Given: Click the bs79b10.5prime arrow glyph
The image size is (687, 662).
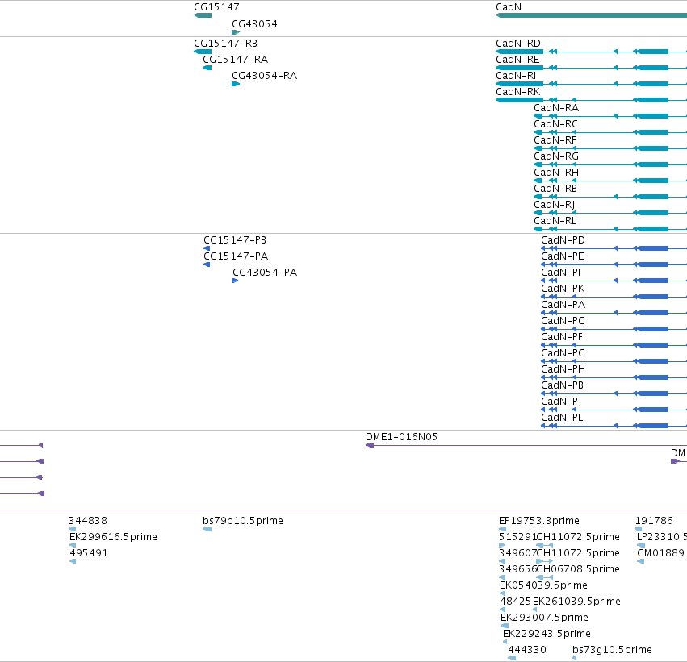Looking at the screenshot, I should (x=207, y=530).
